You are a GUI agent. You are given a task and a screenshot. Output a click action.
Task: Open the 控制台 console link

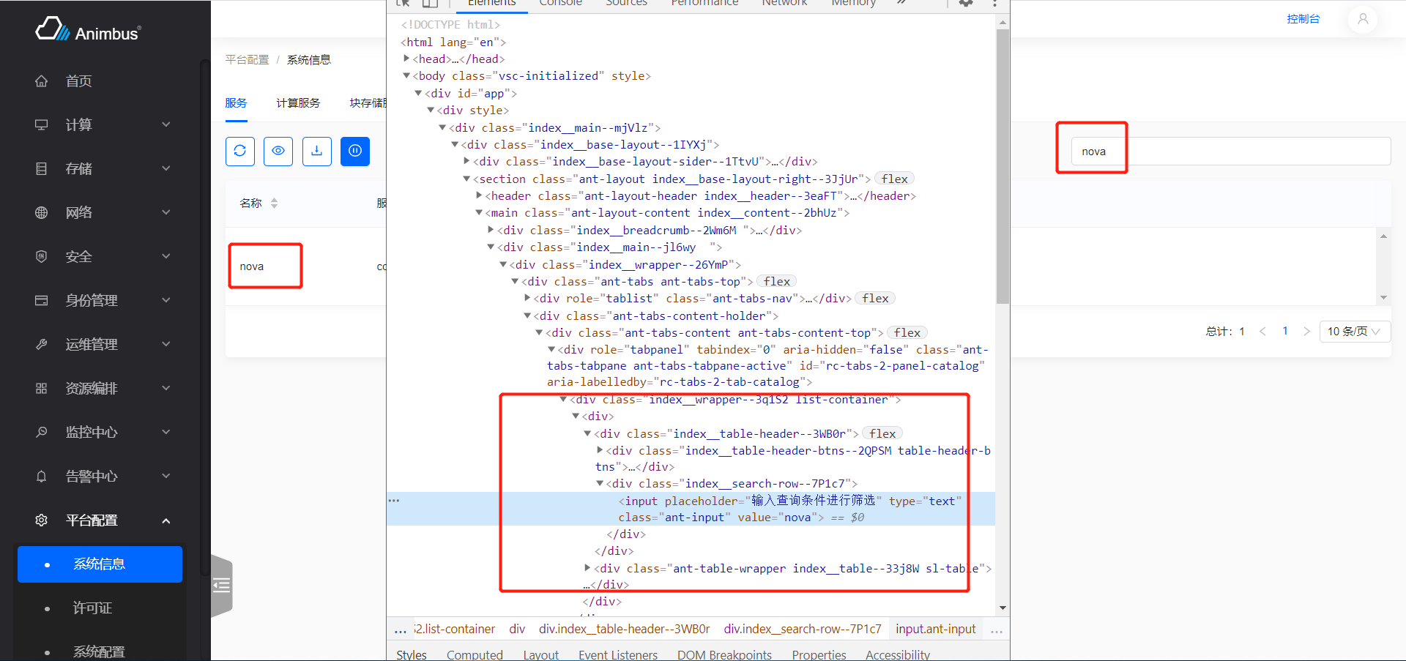click(1303, 19)
